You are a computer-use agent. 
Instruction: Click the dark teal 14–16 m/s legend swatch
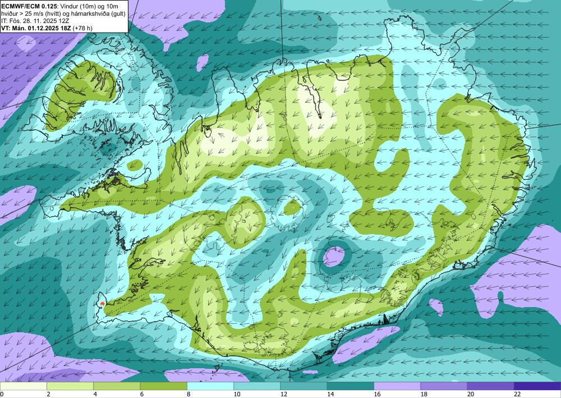(351, 386)
